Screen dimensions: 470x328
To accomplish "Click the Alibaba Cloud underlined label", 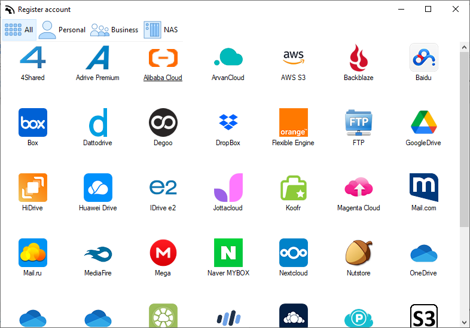I will click(163, 78).
